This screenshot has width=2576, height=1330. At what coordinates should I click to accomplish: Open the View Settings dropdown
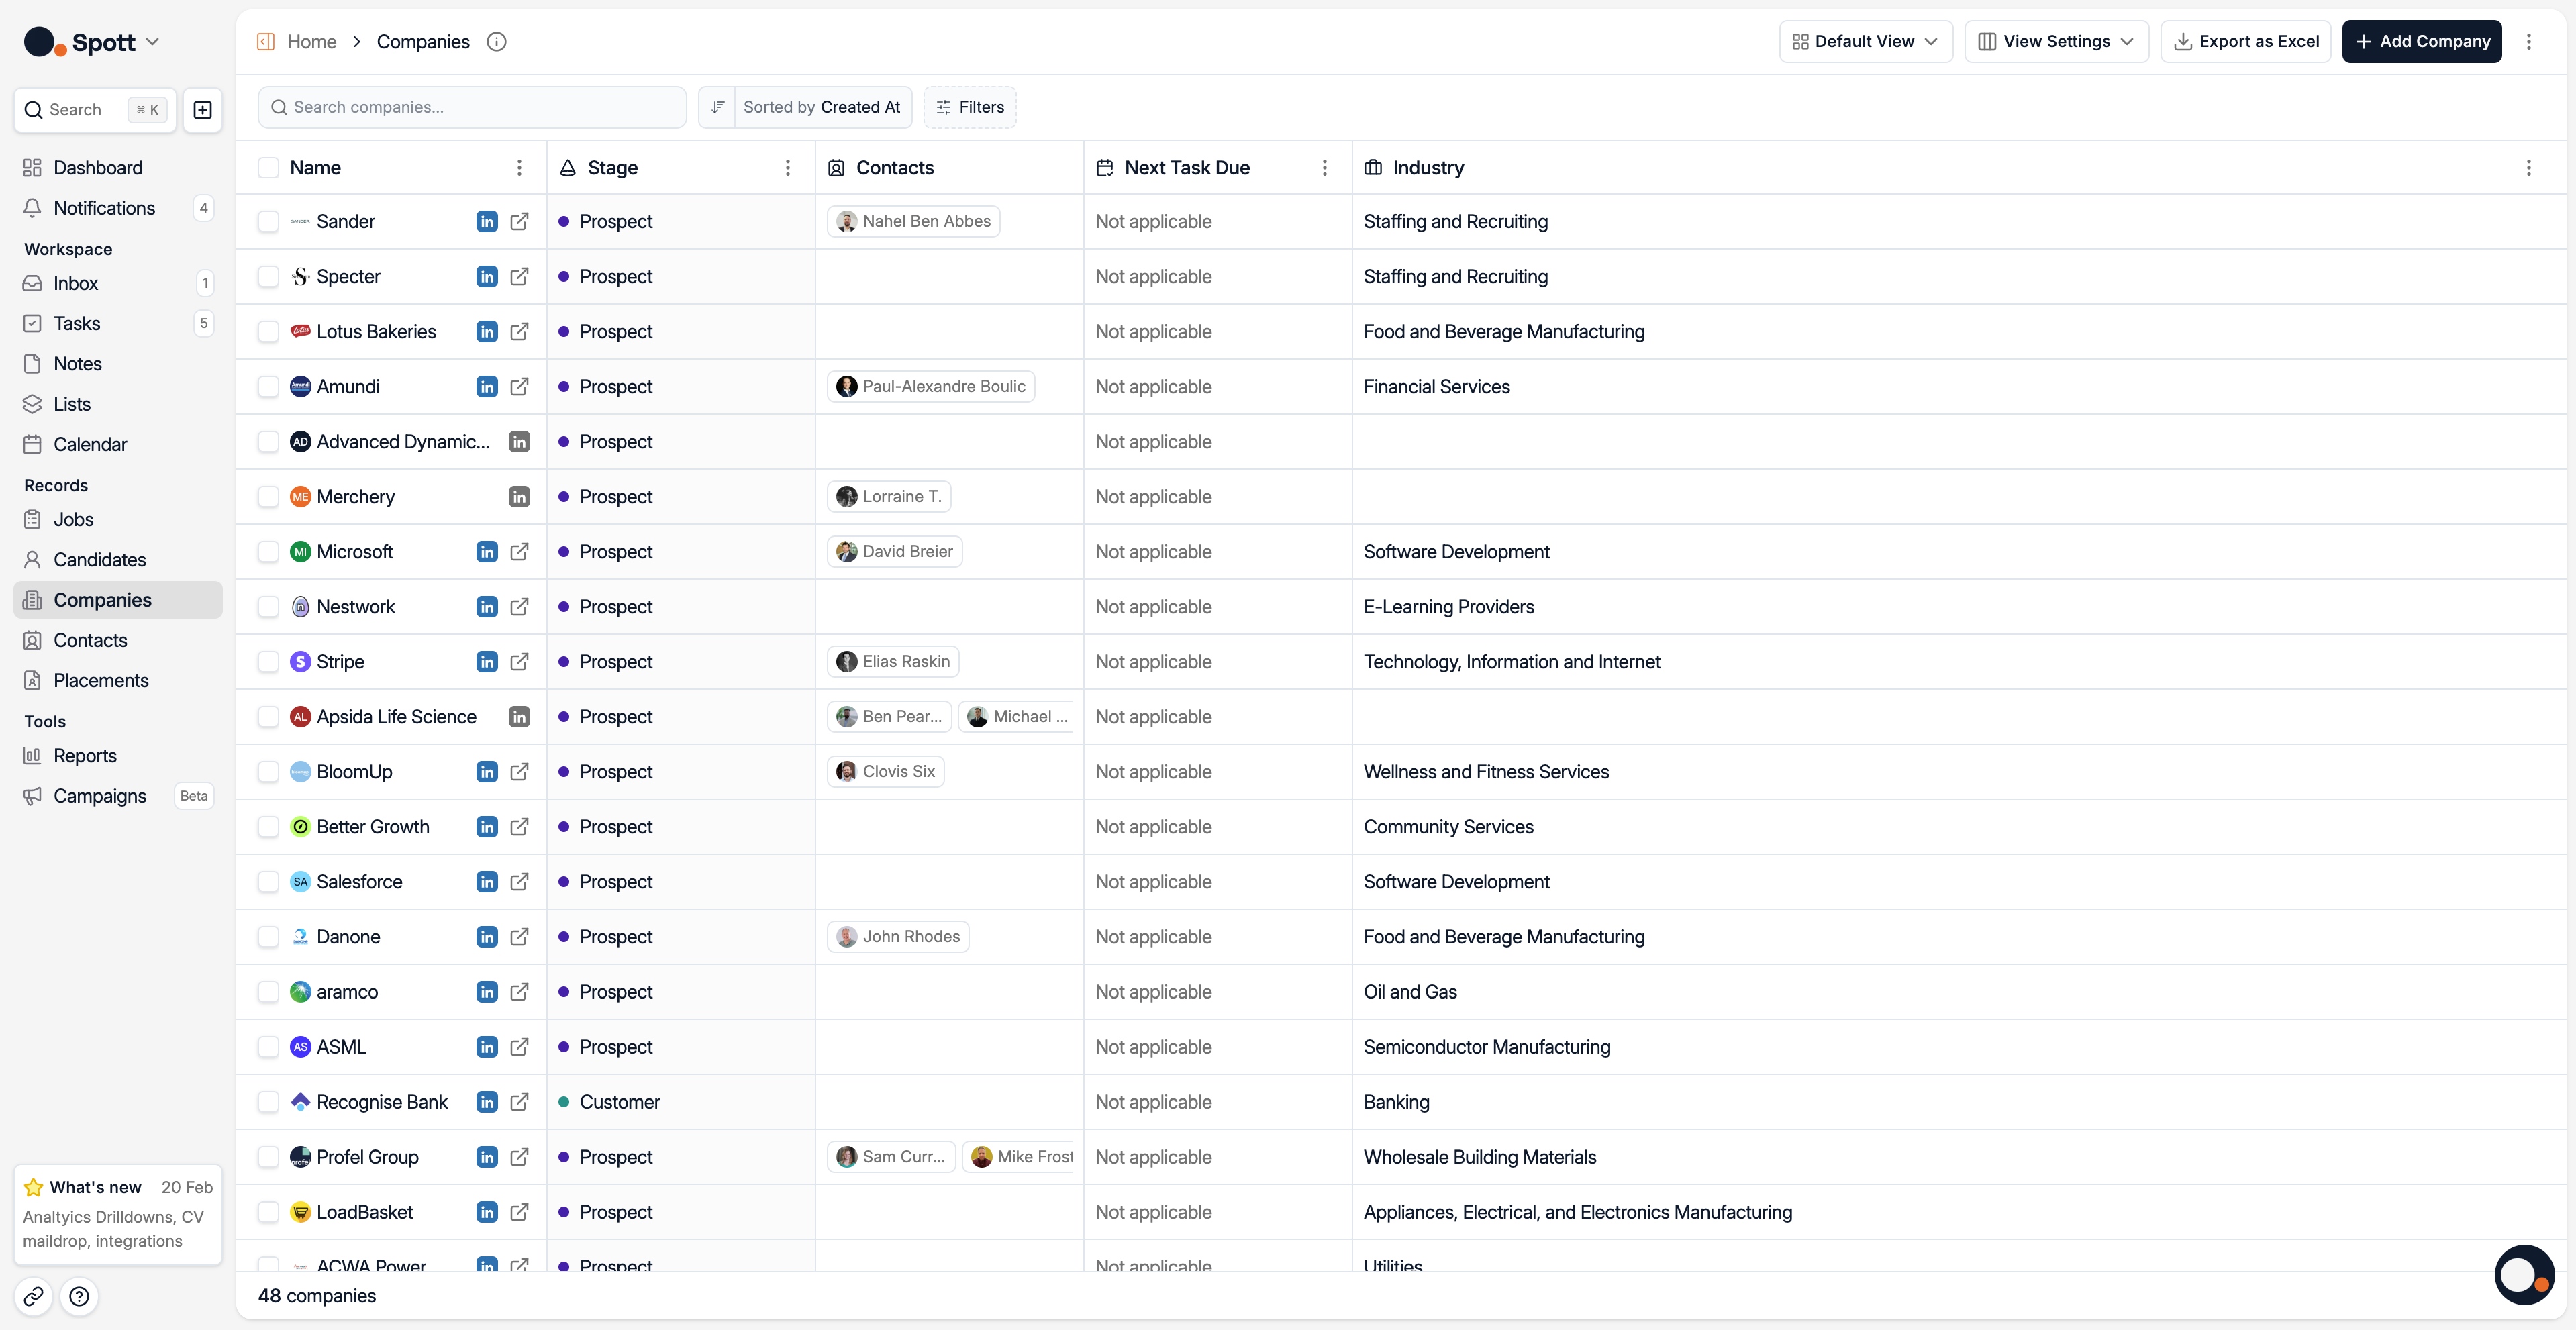[2056, 42]
